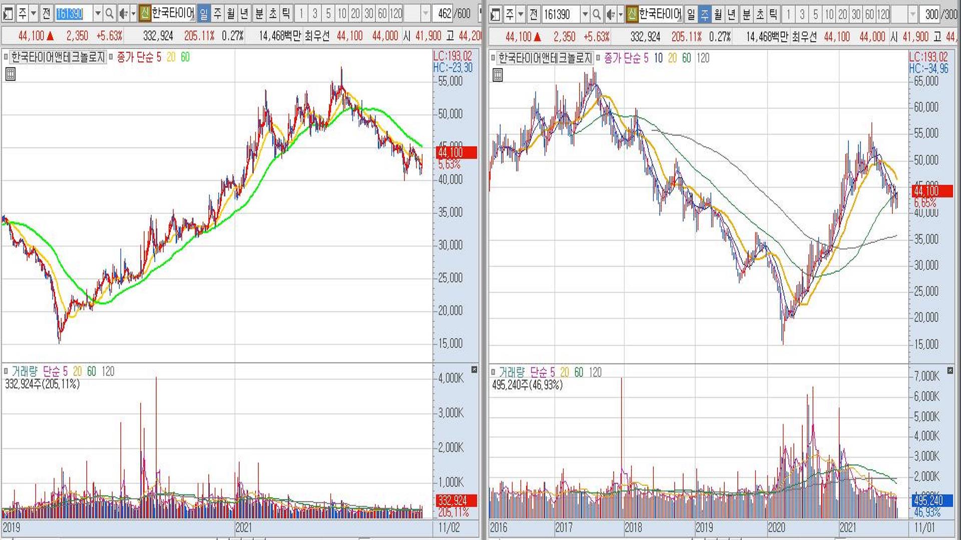The width and height of the screenshot is (961, 540).
Task: Select yearly (년) period in left chart
Action: pos(244,14)
